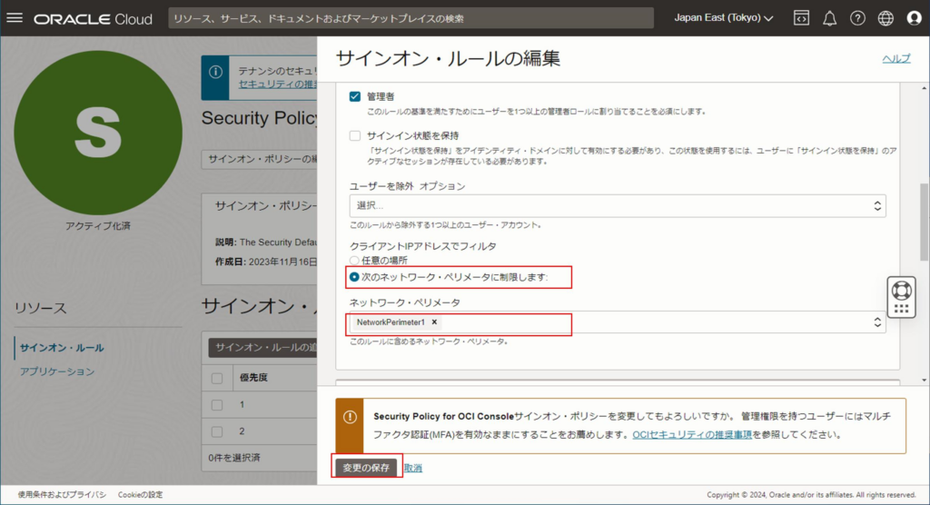Screen dimensions: 930x505
Task: Open the hamburger navigation menu
Action: click(15, 18)
